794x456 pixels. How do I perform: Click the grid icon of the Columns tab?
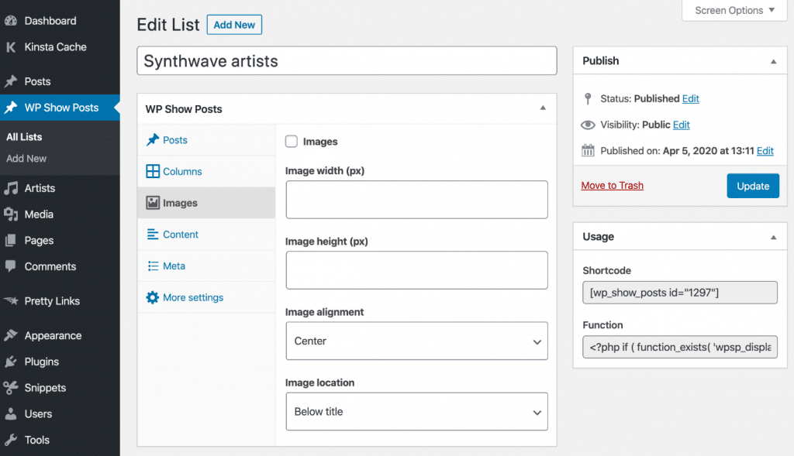click(153, 171)
